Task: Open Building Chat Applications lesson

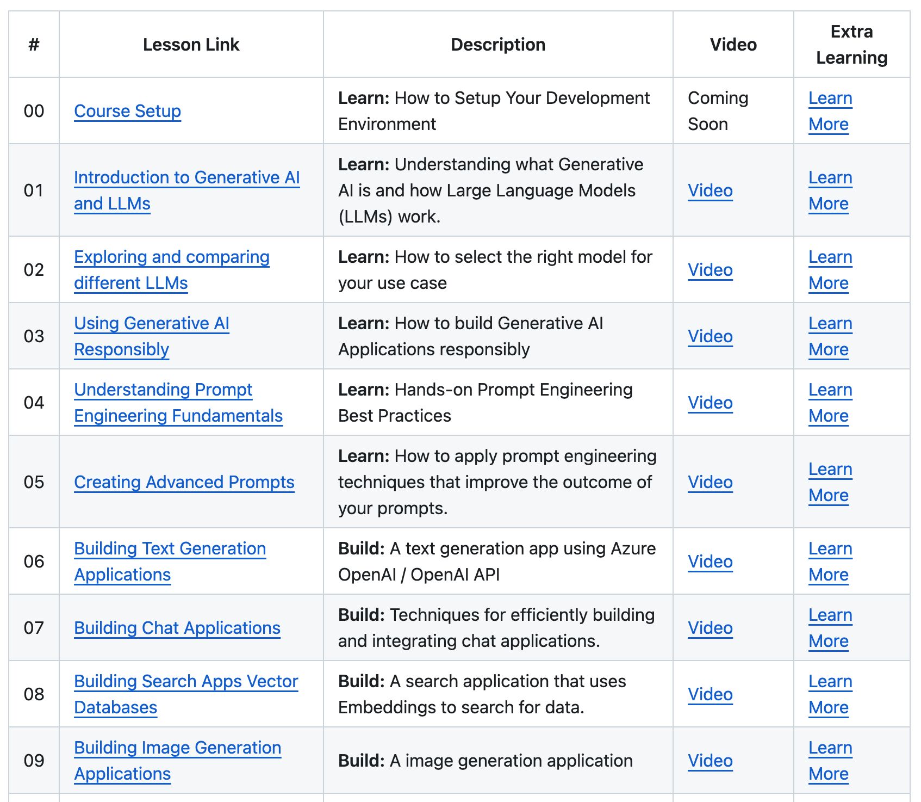Action: click(x=177, y=628)
